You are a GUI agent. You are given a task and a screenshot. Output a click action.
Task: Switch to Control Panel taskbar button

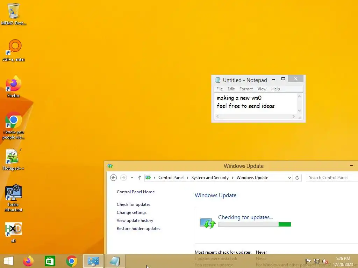point(93,261)
